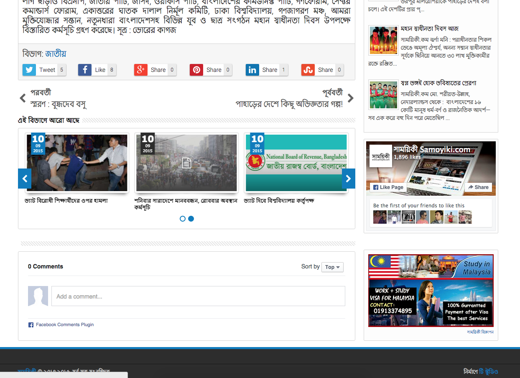This screenshot has width=520, height=378.
Task: Go to next article via left chevron
Action: (x=23, y=98)
